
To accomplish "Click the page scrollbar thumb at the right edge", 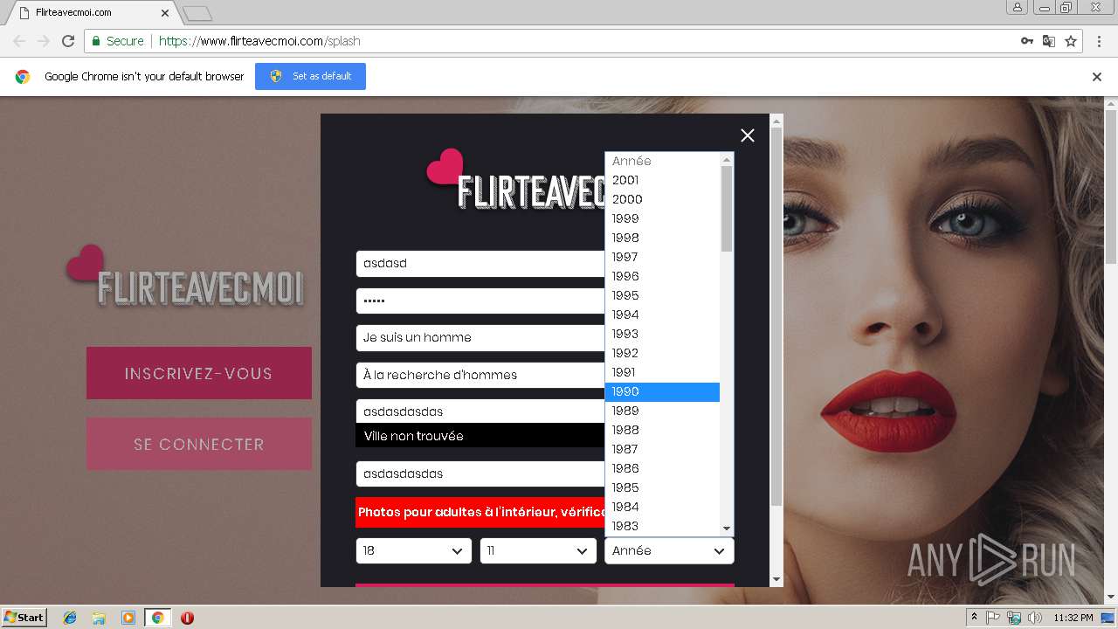I will coord(1111,187).
